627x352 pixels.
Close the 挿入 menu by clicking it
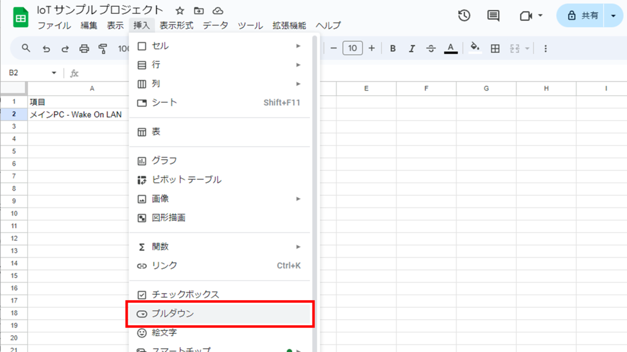(x=141, y=26)
